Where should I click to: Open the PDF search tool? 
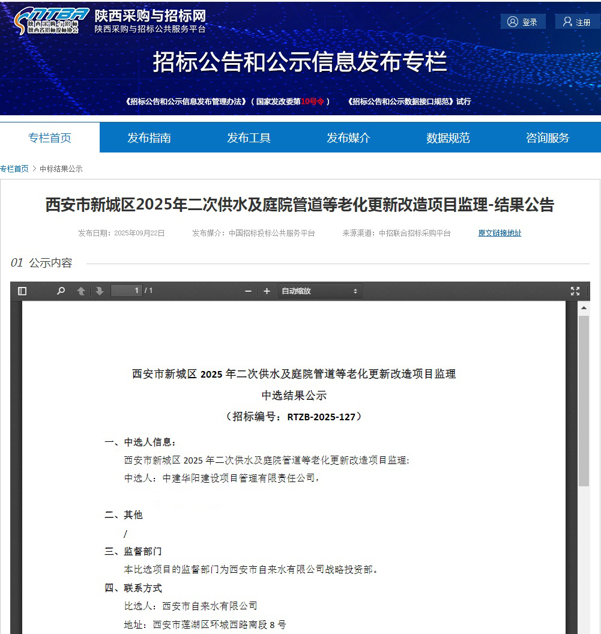pos(61,291)
